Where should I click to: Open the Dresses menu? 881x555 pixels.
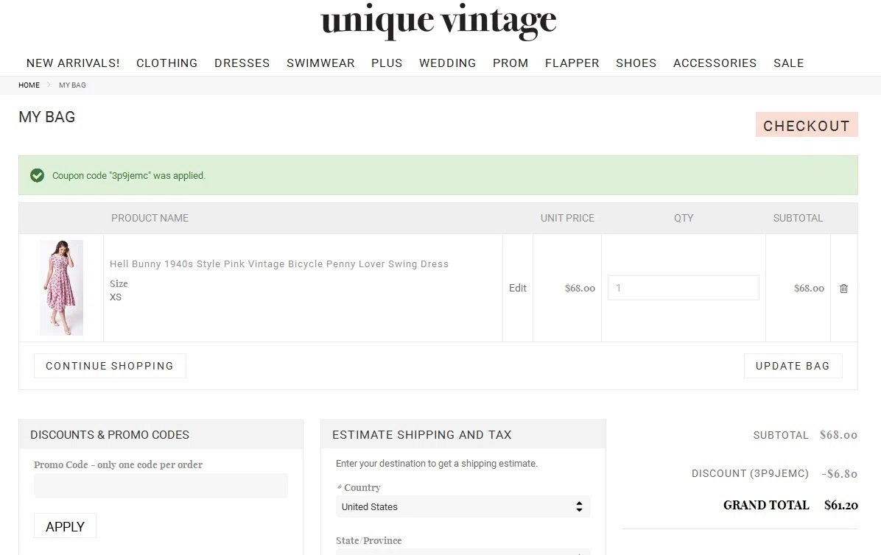[242, 63]
